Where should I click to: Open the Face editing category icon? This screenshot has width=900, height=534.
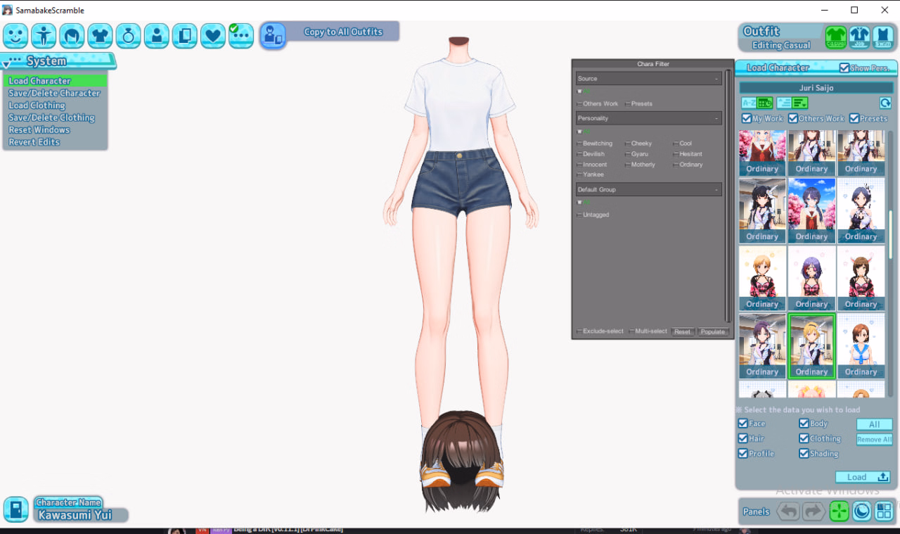point(15,36)
